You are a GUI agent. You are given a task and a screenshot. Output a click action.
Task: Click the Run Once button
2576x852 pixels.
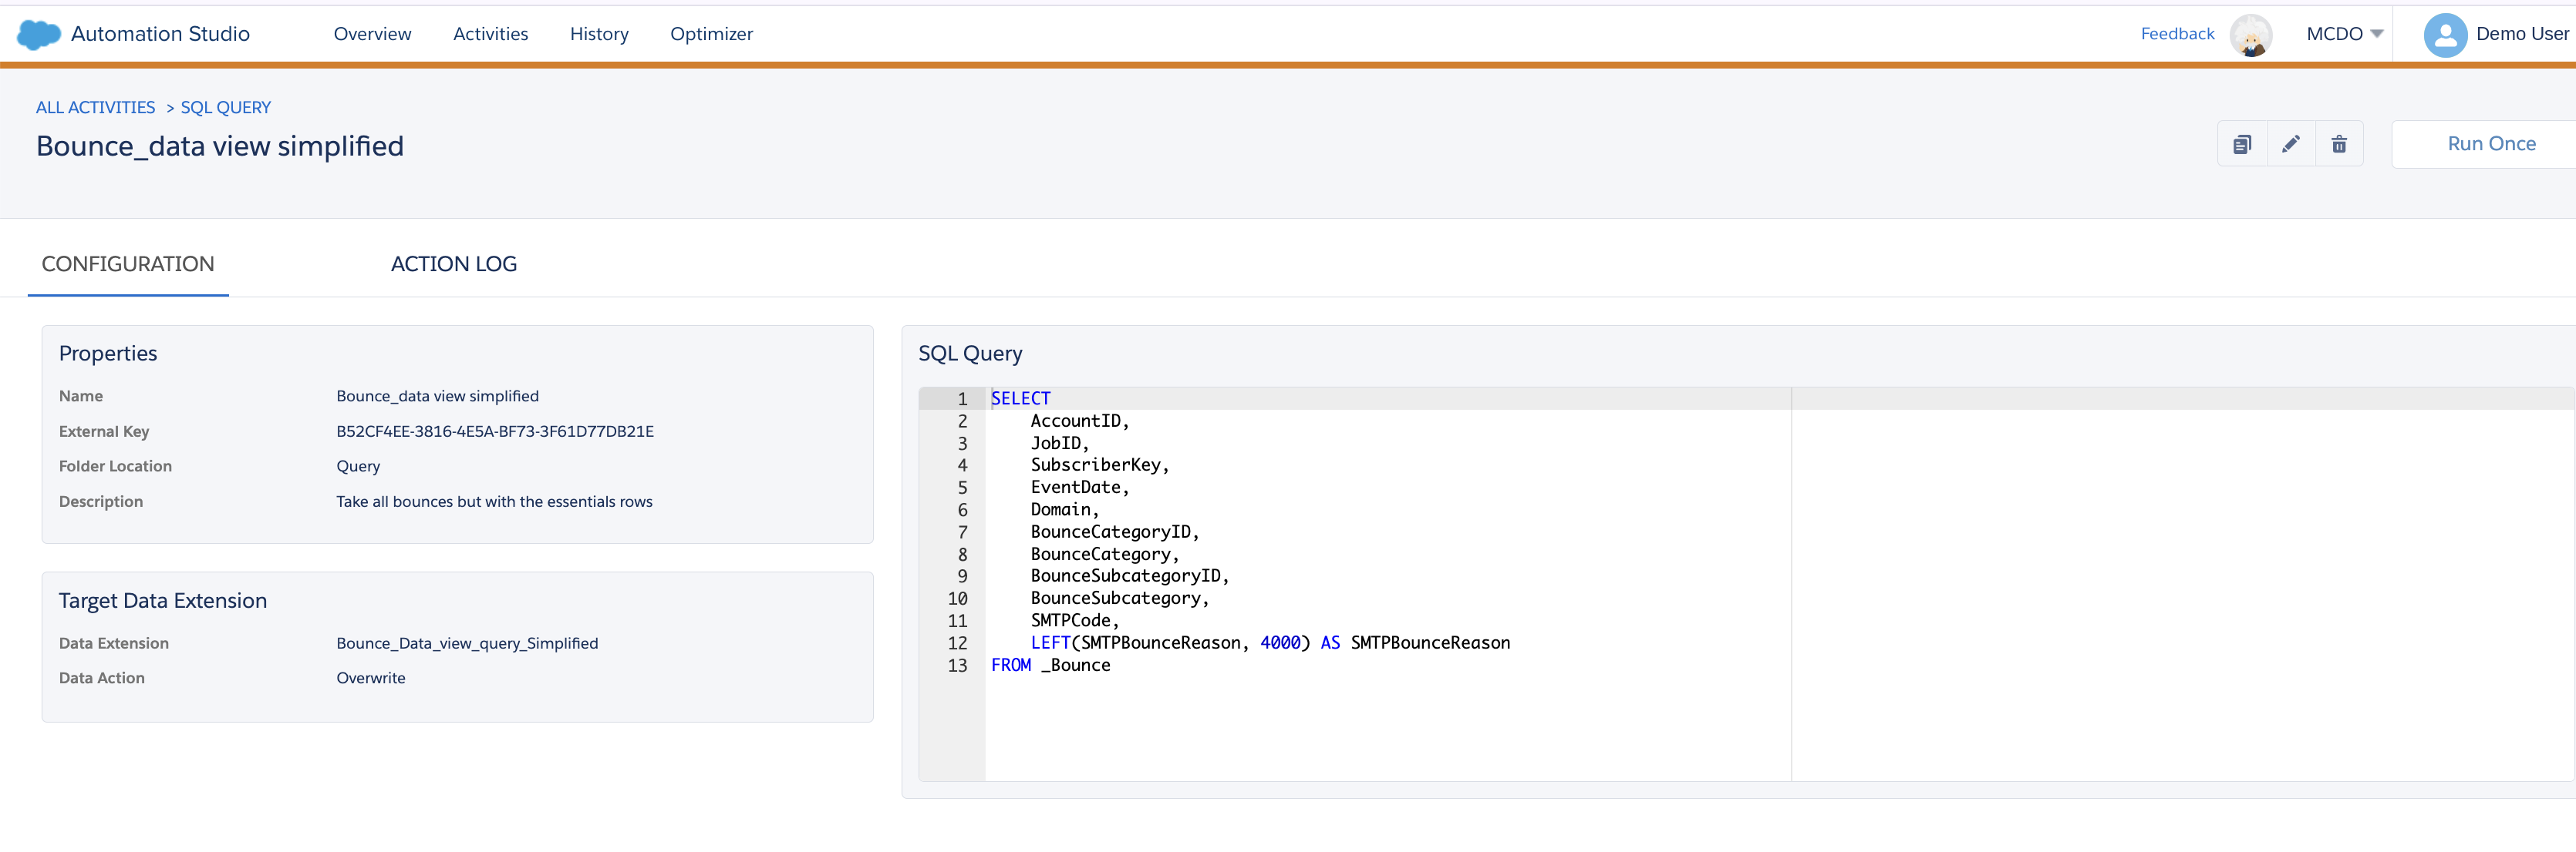[2491, 144]
